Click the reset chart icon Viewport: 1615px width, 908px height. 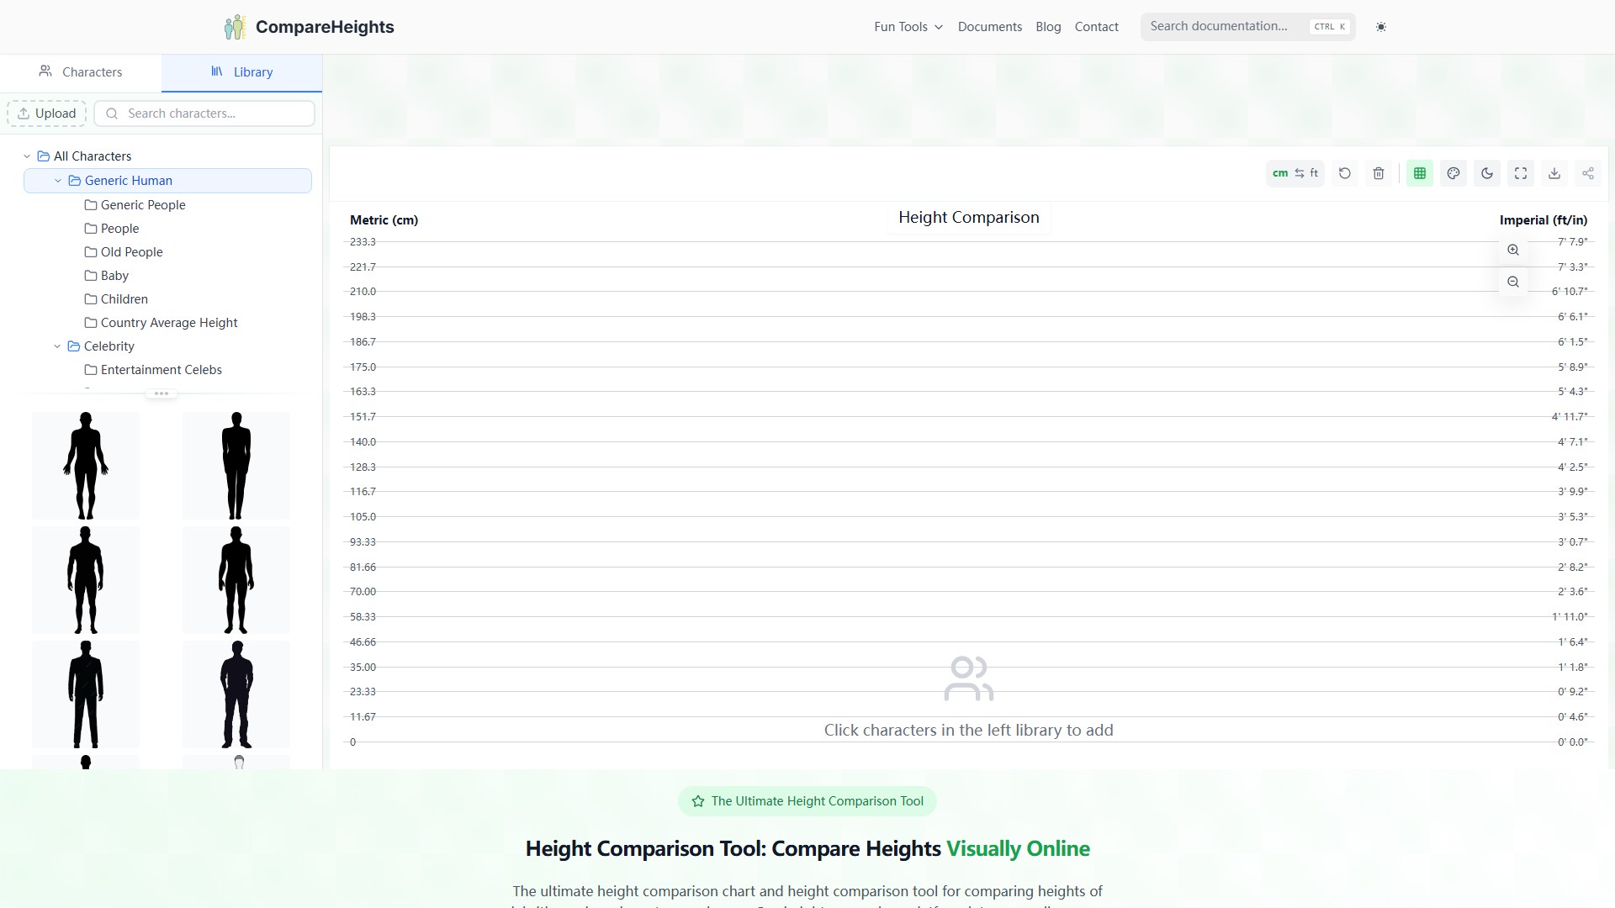coord(1344,173)
